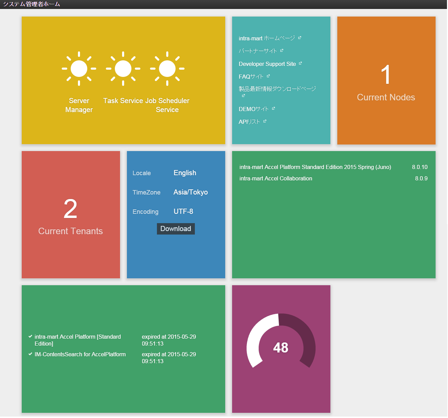Image resolution: width=448 pixels, height=418 pixels.
Task: Click the Locale label
Action: pos(142,173)
